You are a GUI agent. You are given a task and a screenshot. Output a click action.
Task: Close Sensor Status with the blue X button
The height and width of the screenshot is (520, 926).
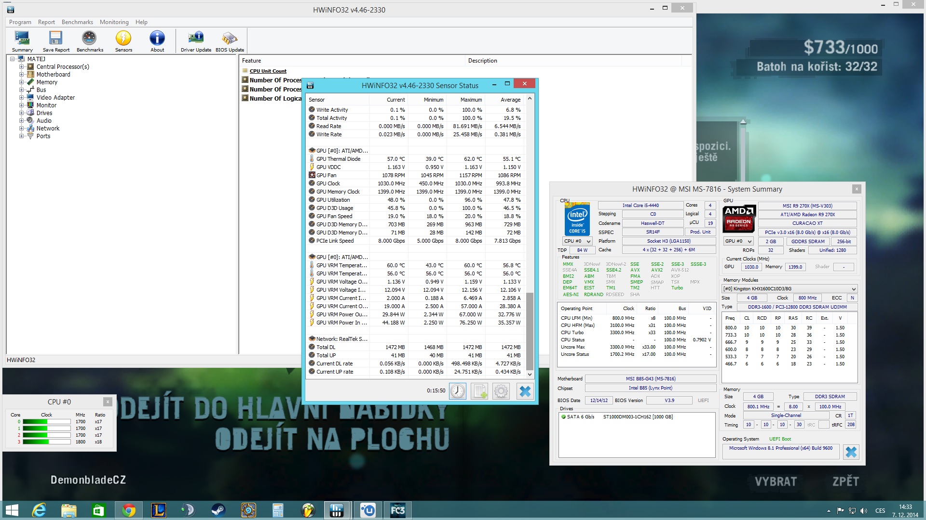tap(525, 391)
